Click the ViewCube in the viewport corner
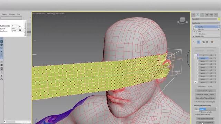This screenshot has width=221, height=124. pos(182,20)
